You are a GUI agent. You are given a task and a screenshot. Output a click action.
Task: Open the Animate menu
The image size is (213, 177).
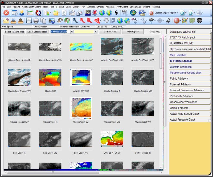click(x=91, y=7)
